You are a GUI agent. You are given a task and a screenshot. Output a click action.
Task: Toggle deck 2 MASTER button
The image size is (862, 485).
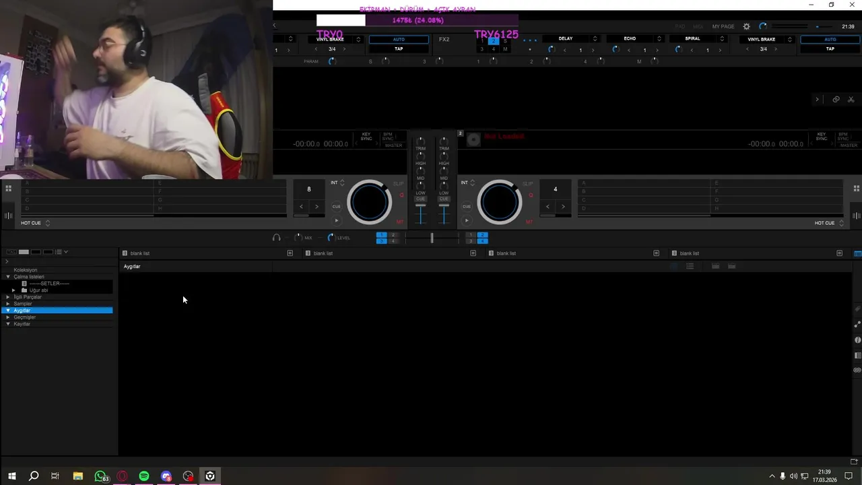849,145
